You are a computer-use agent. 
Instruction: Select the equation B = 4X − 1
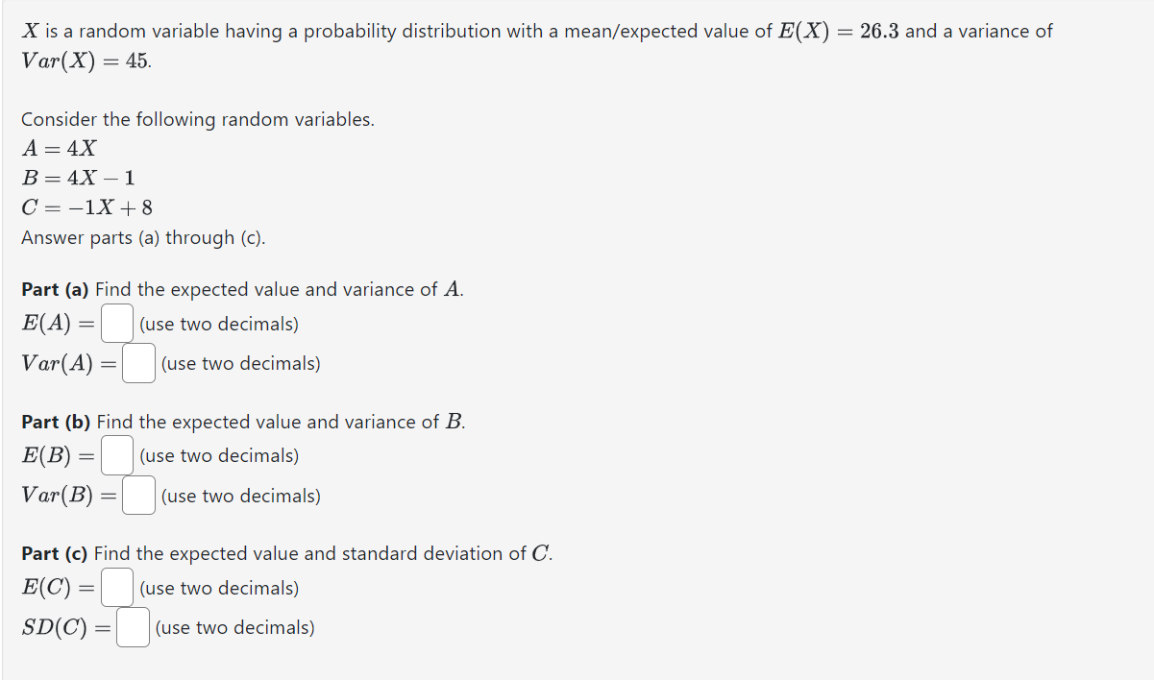(x=77, y=178)
